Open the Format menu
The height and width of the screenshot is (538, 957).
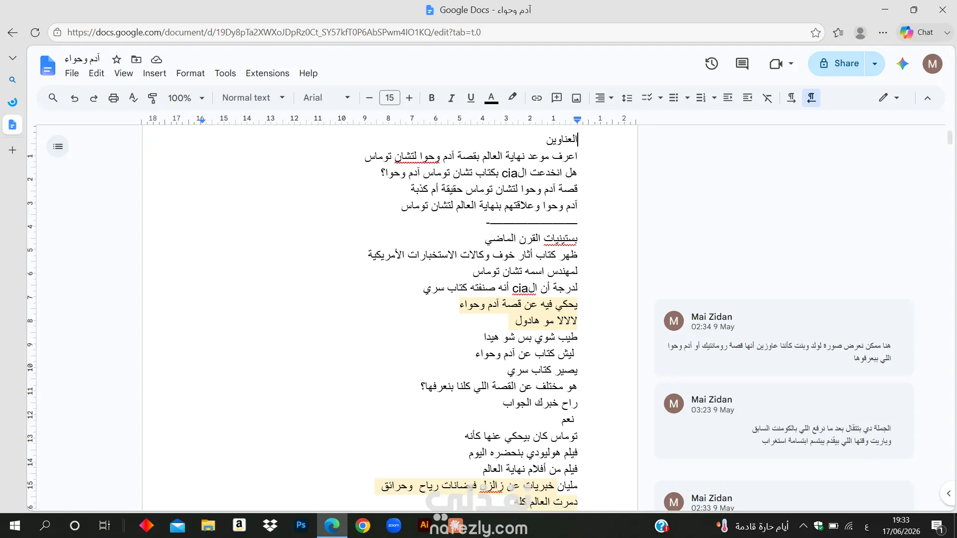(190, 73)
